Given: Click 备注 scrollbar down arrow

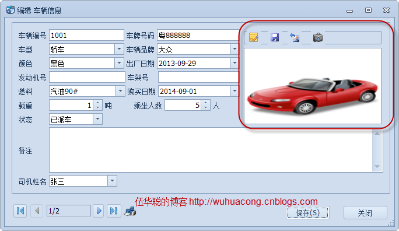Looking at the screenshot, I should [x=377, y=167].
